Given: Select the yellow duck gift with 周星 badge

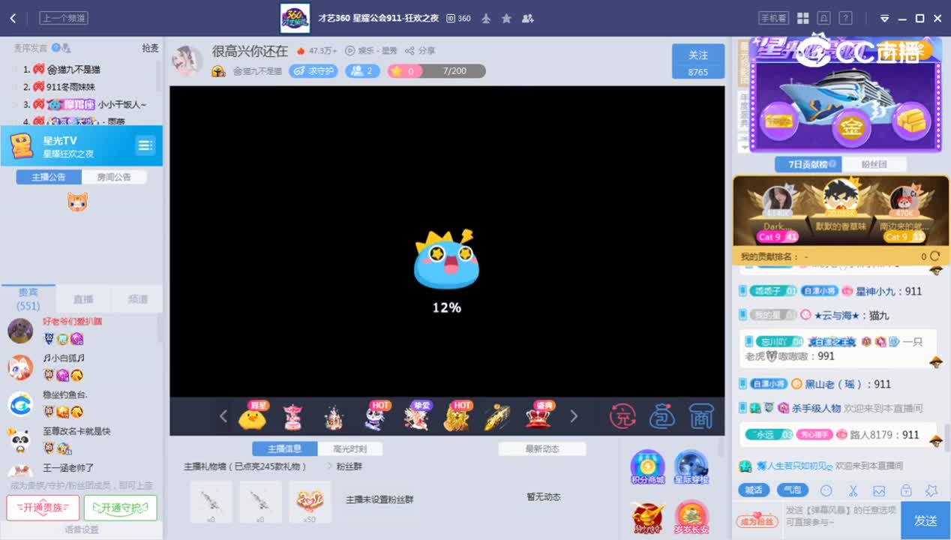Looking at the screenshot, I should tap(253, 415).
